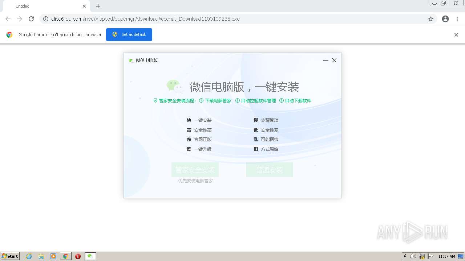Click the 一键升级 feature line

(199, 149)
